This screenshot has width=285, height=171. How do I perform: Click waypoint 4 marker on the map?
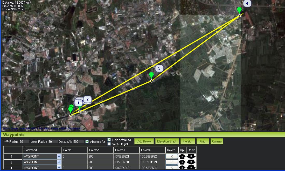[239, 11]
